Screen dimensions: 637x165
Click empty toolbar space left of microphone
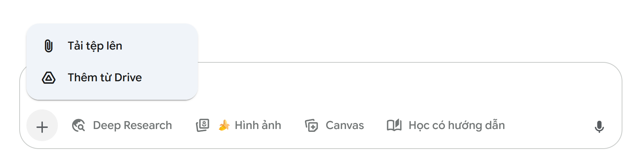(550, 127)
